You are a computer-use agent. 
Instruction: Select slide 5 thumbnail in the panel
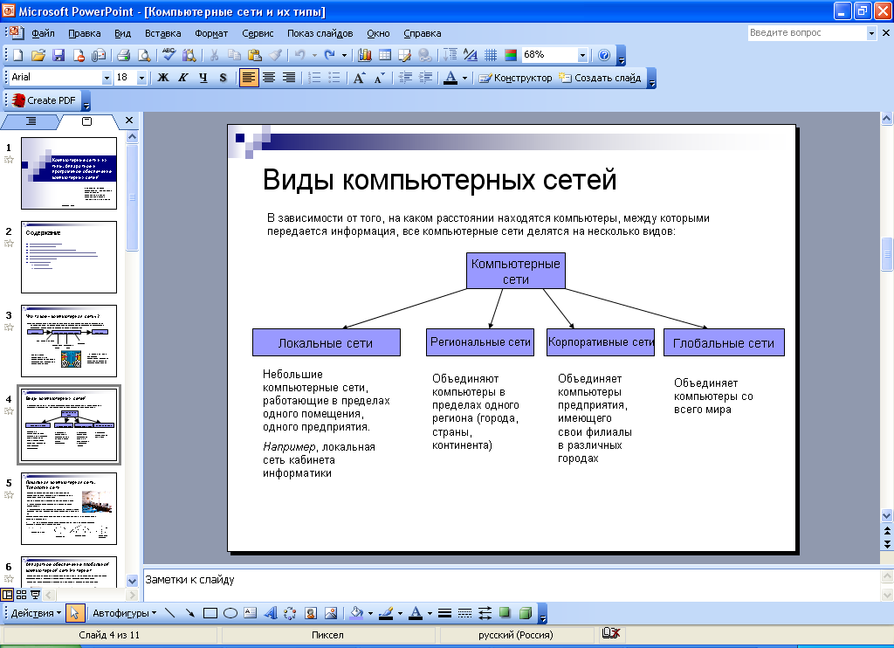pyautogui.click(x=69, y=508)
